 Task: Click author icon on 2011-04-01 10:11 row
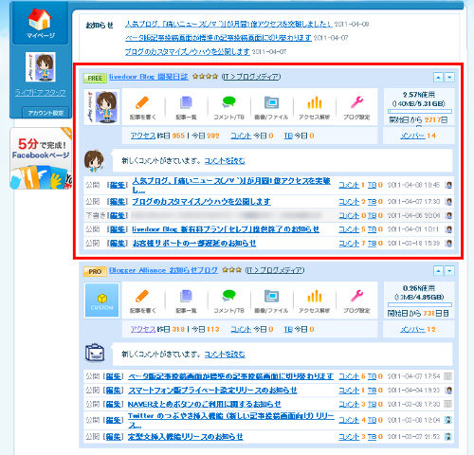(x=448, y=229)
